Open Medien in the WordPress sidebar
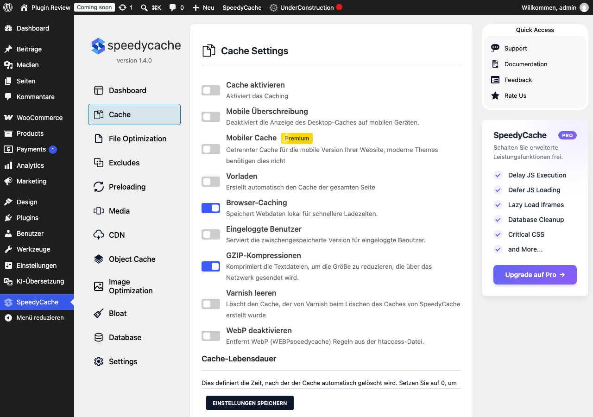This screenshot has width=593, height=417. click(37, 65)
